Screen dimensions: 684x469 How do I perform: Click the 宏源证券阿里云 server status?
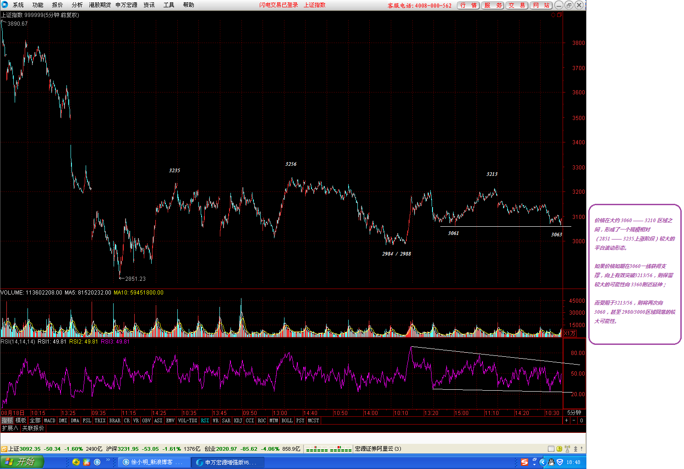378,449
